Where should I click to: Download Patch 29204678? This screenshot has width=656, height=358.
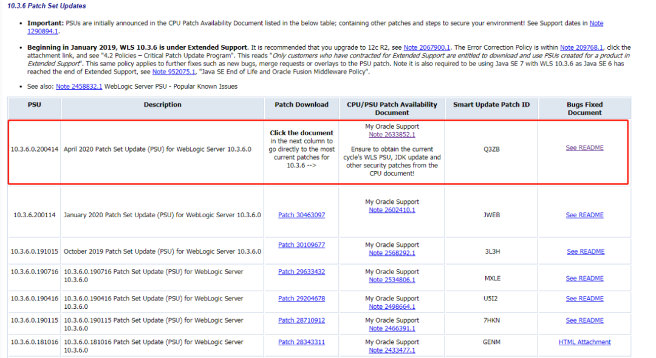pyautogui.click(x=302, y=299)
